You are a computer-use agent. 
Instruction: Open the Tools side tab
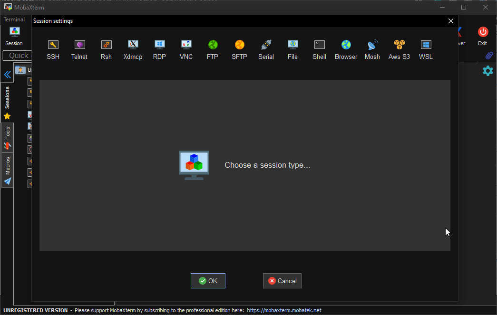(x=7, y=138)
